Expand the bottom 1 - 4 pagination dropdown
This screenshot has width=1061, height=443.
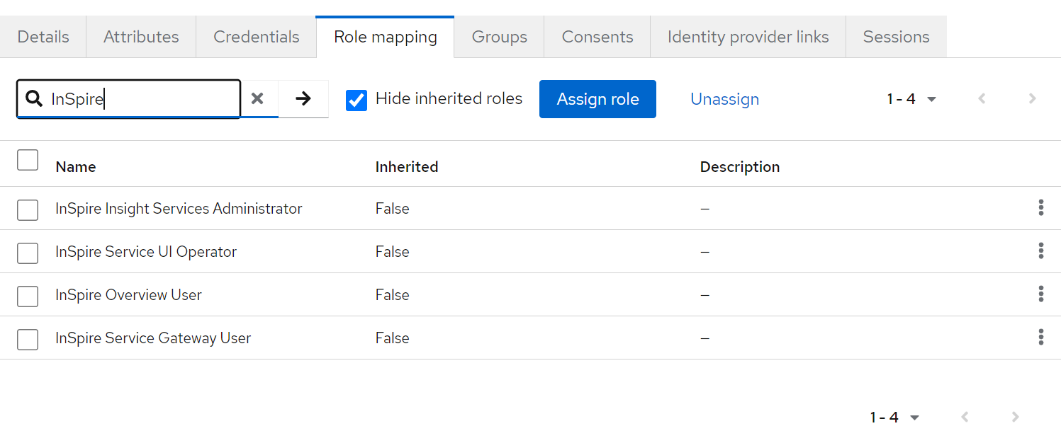[894, 418]
